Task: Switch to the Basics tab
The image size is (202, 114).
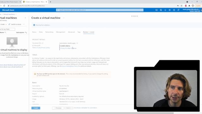Action: pyautogui.click(x=34, y=32)
